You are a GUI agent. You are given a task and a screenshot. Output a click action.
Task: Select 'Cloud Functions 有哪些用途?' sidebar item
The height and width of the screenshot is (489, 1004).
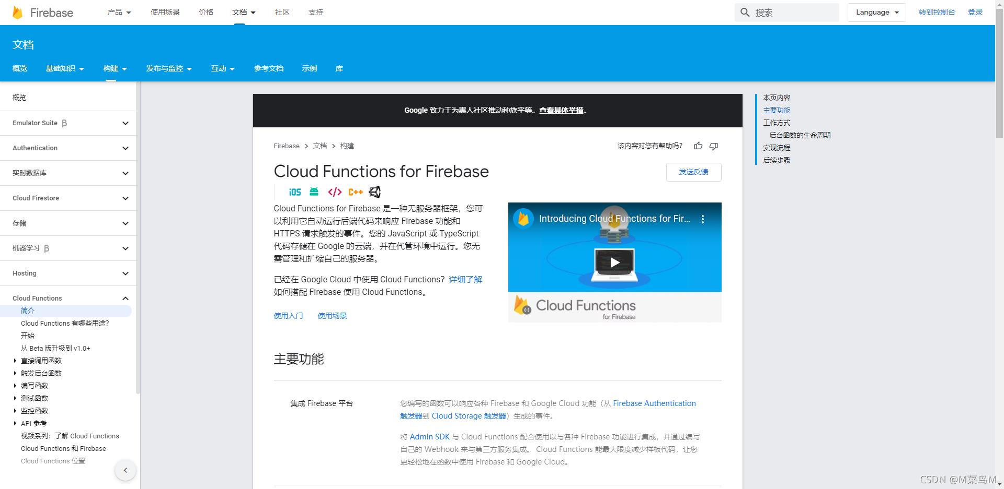pyautogui.click(x=65, y=324)
